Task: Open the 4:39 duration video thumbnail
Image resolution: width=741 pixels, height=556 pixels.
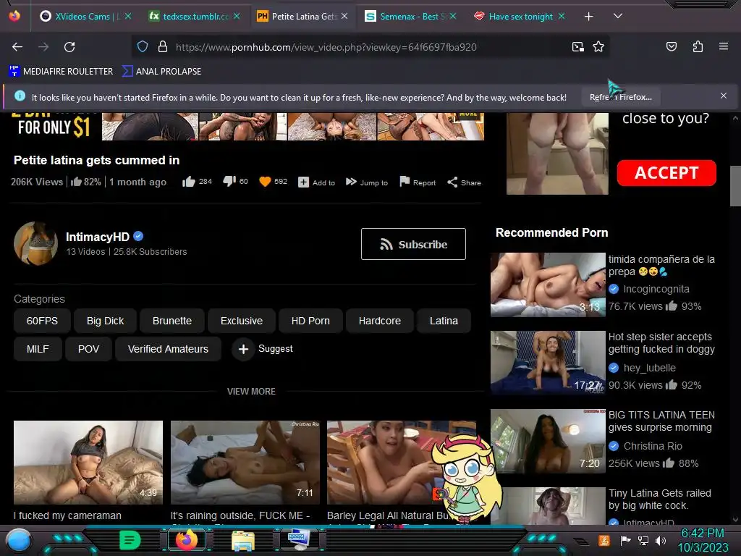Action: [88, 463]
